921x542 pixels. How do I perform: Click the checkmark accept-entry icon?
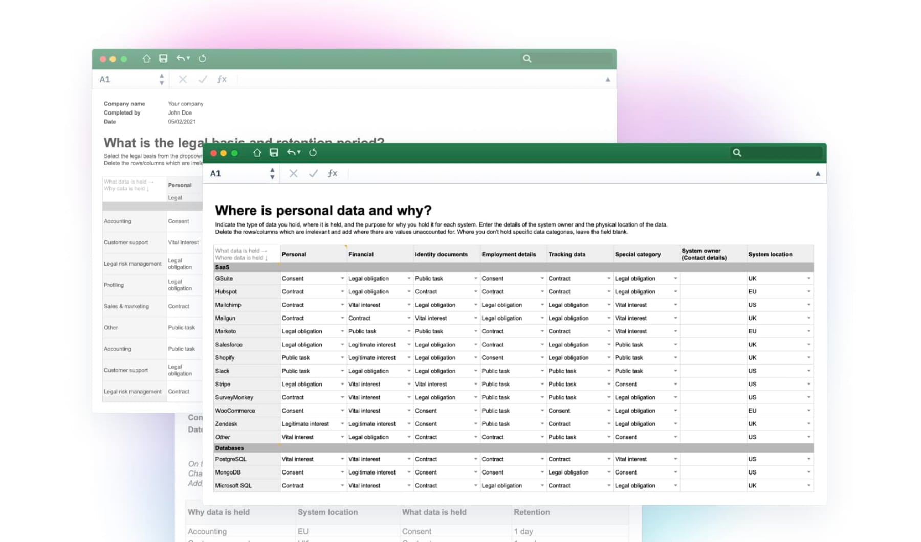coord(314,173)
